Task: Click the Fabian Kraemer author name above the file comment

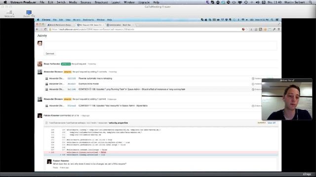Action: click(51, 116)
